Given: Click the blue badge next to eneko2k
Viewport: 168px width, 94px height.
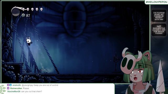Looking at the screenshot, I should 10,85.
